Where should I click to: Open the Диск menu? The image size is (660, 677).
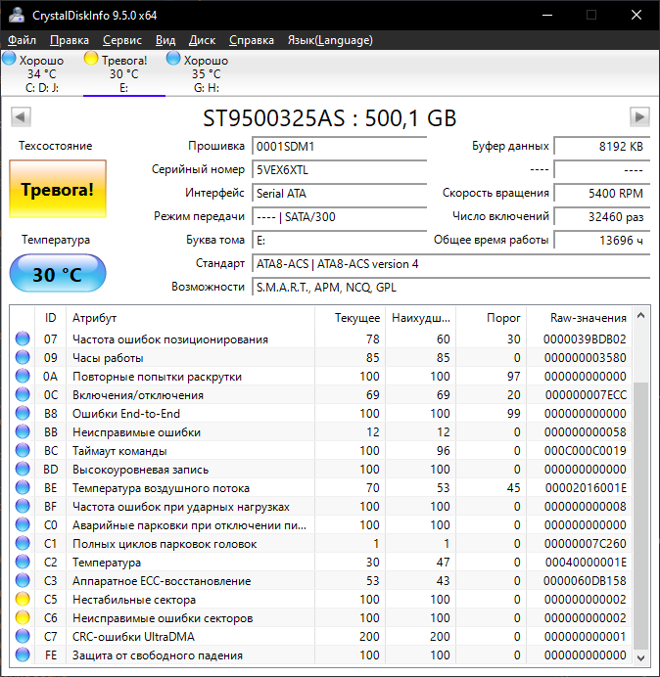click(x=203, y=40)
